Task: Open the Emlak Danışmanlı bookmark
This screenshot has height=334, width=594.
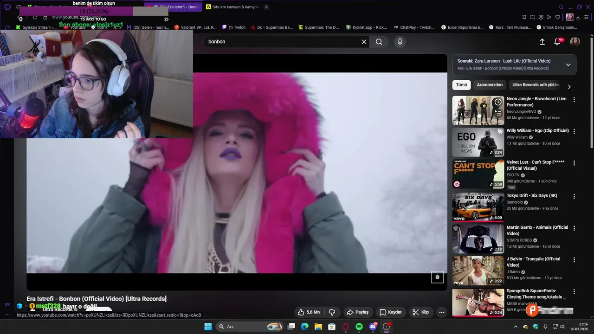Action: tap(556, 27)
